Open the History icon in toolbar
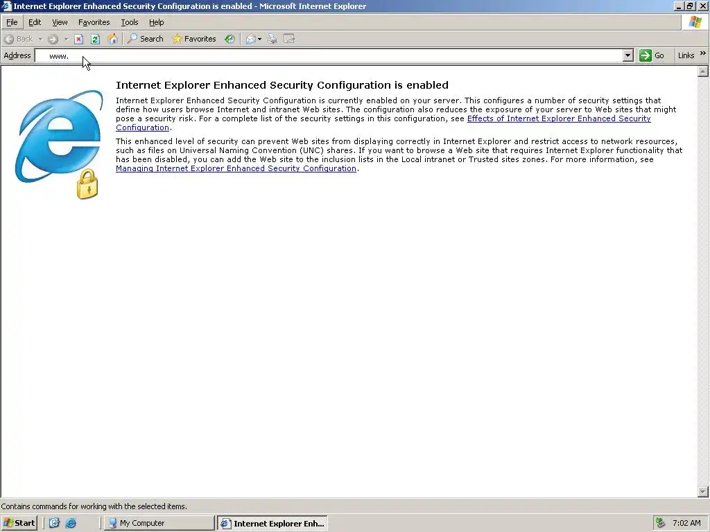 [230, 39]
